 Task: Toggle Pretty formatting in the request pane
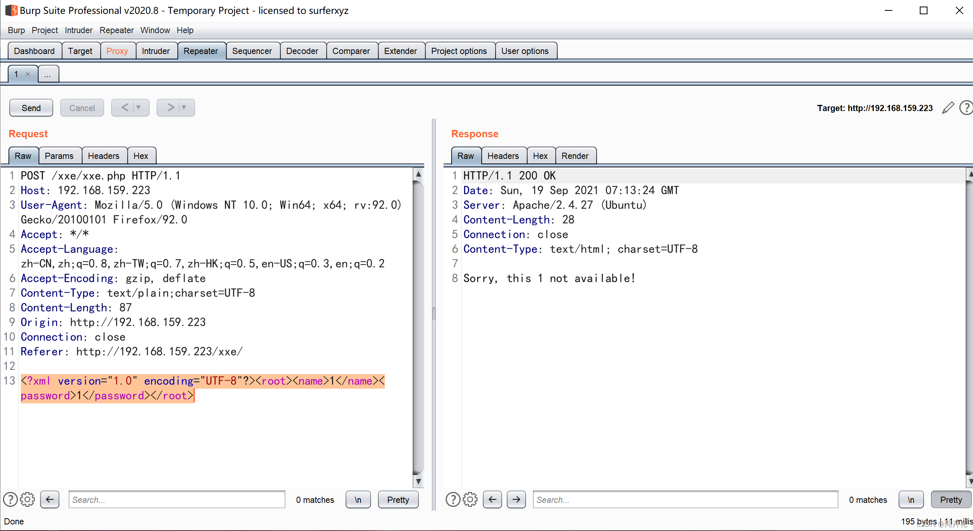tap(398, 499)
